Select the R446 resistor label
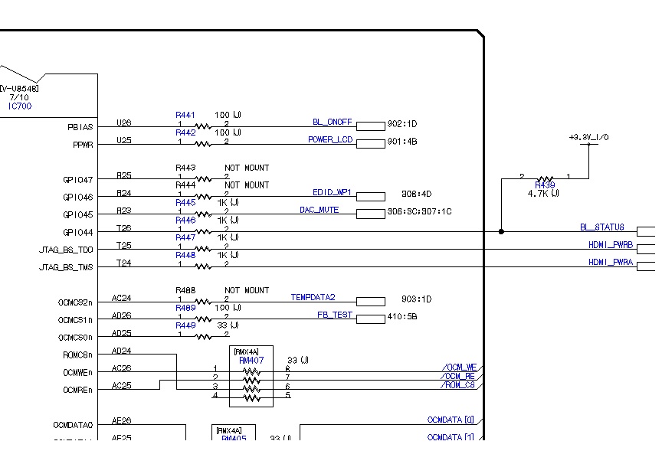The image size is (662, 464). coord(185,221)
